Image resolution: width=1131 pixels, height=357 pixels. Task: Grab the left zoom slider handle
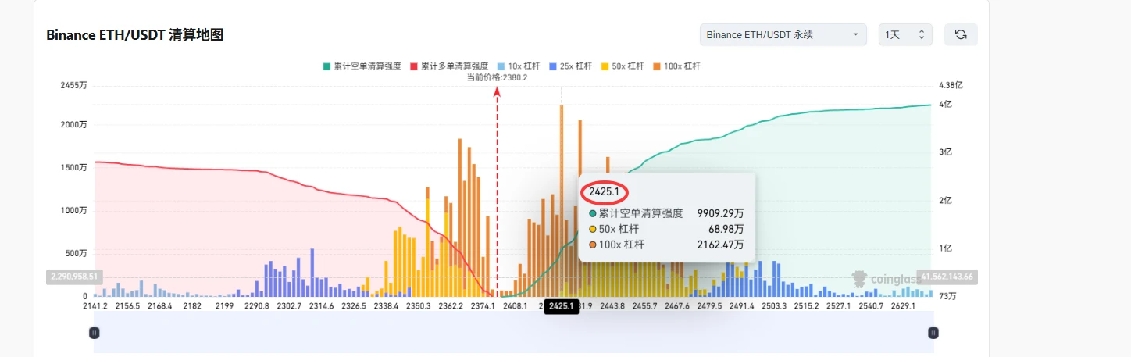tap(95, 333)
